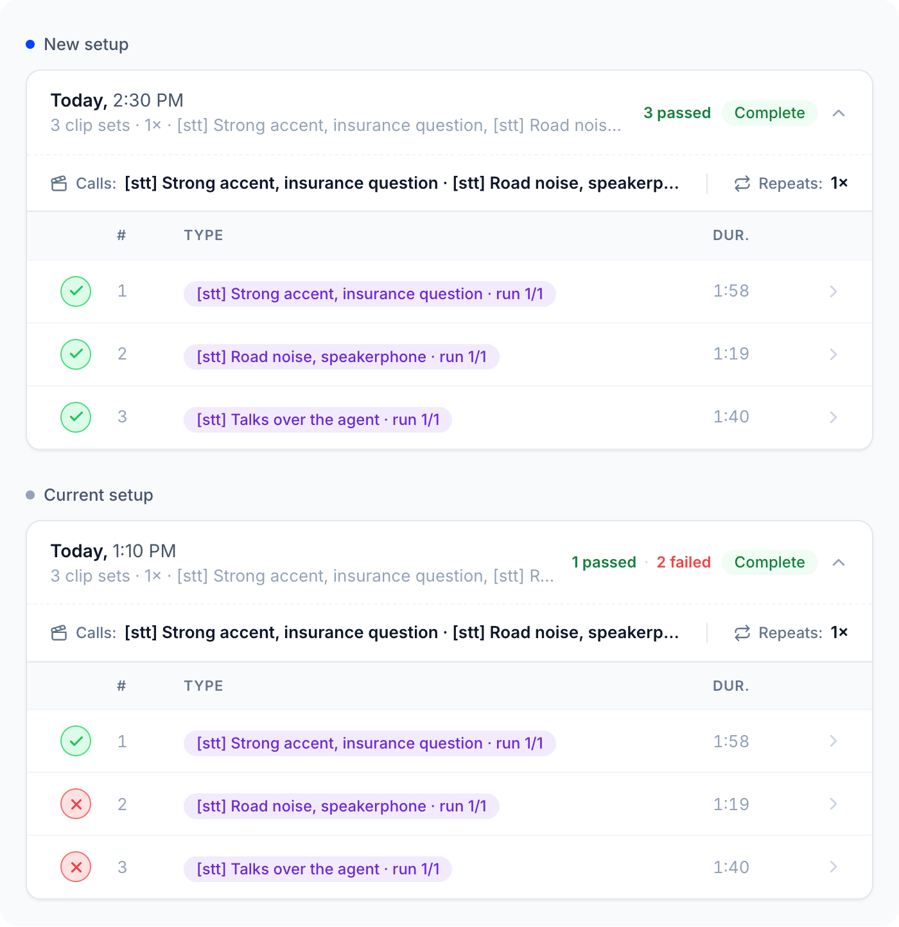Open Road noise run row in New setup
The image size is (899, 927).
[x=449, y=354]
